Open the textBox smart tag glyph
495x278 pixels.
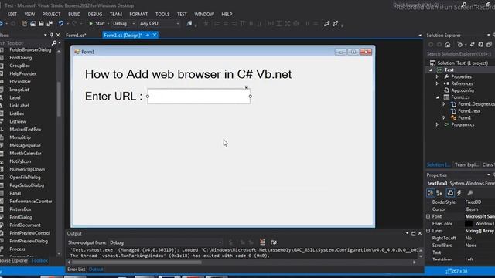click(246, 87)
